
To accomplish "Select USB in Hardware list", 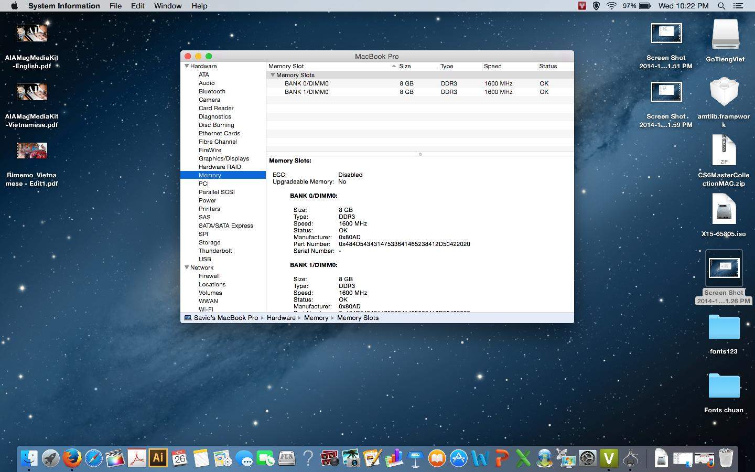I will (x=205, y=259).
